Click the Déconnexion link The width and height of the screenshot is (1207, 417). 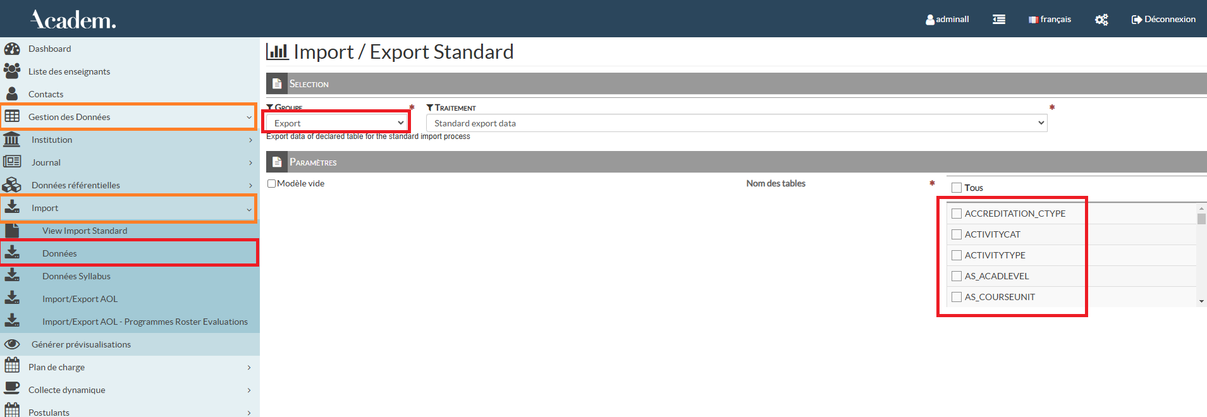pos(1163,20)
